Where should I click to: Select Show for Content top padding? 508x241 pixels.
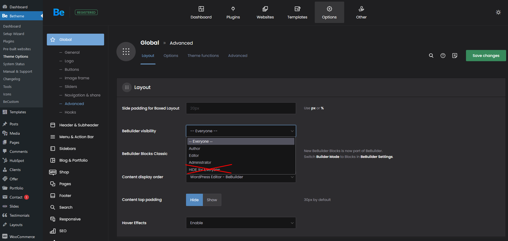coord(212,200)
